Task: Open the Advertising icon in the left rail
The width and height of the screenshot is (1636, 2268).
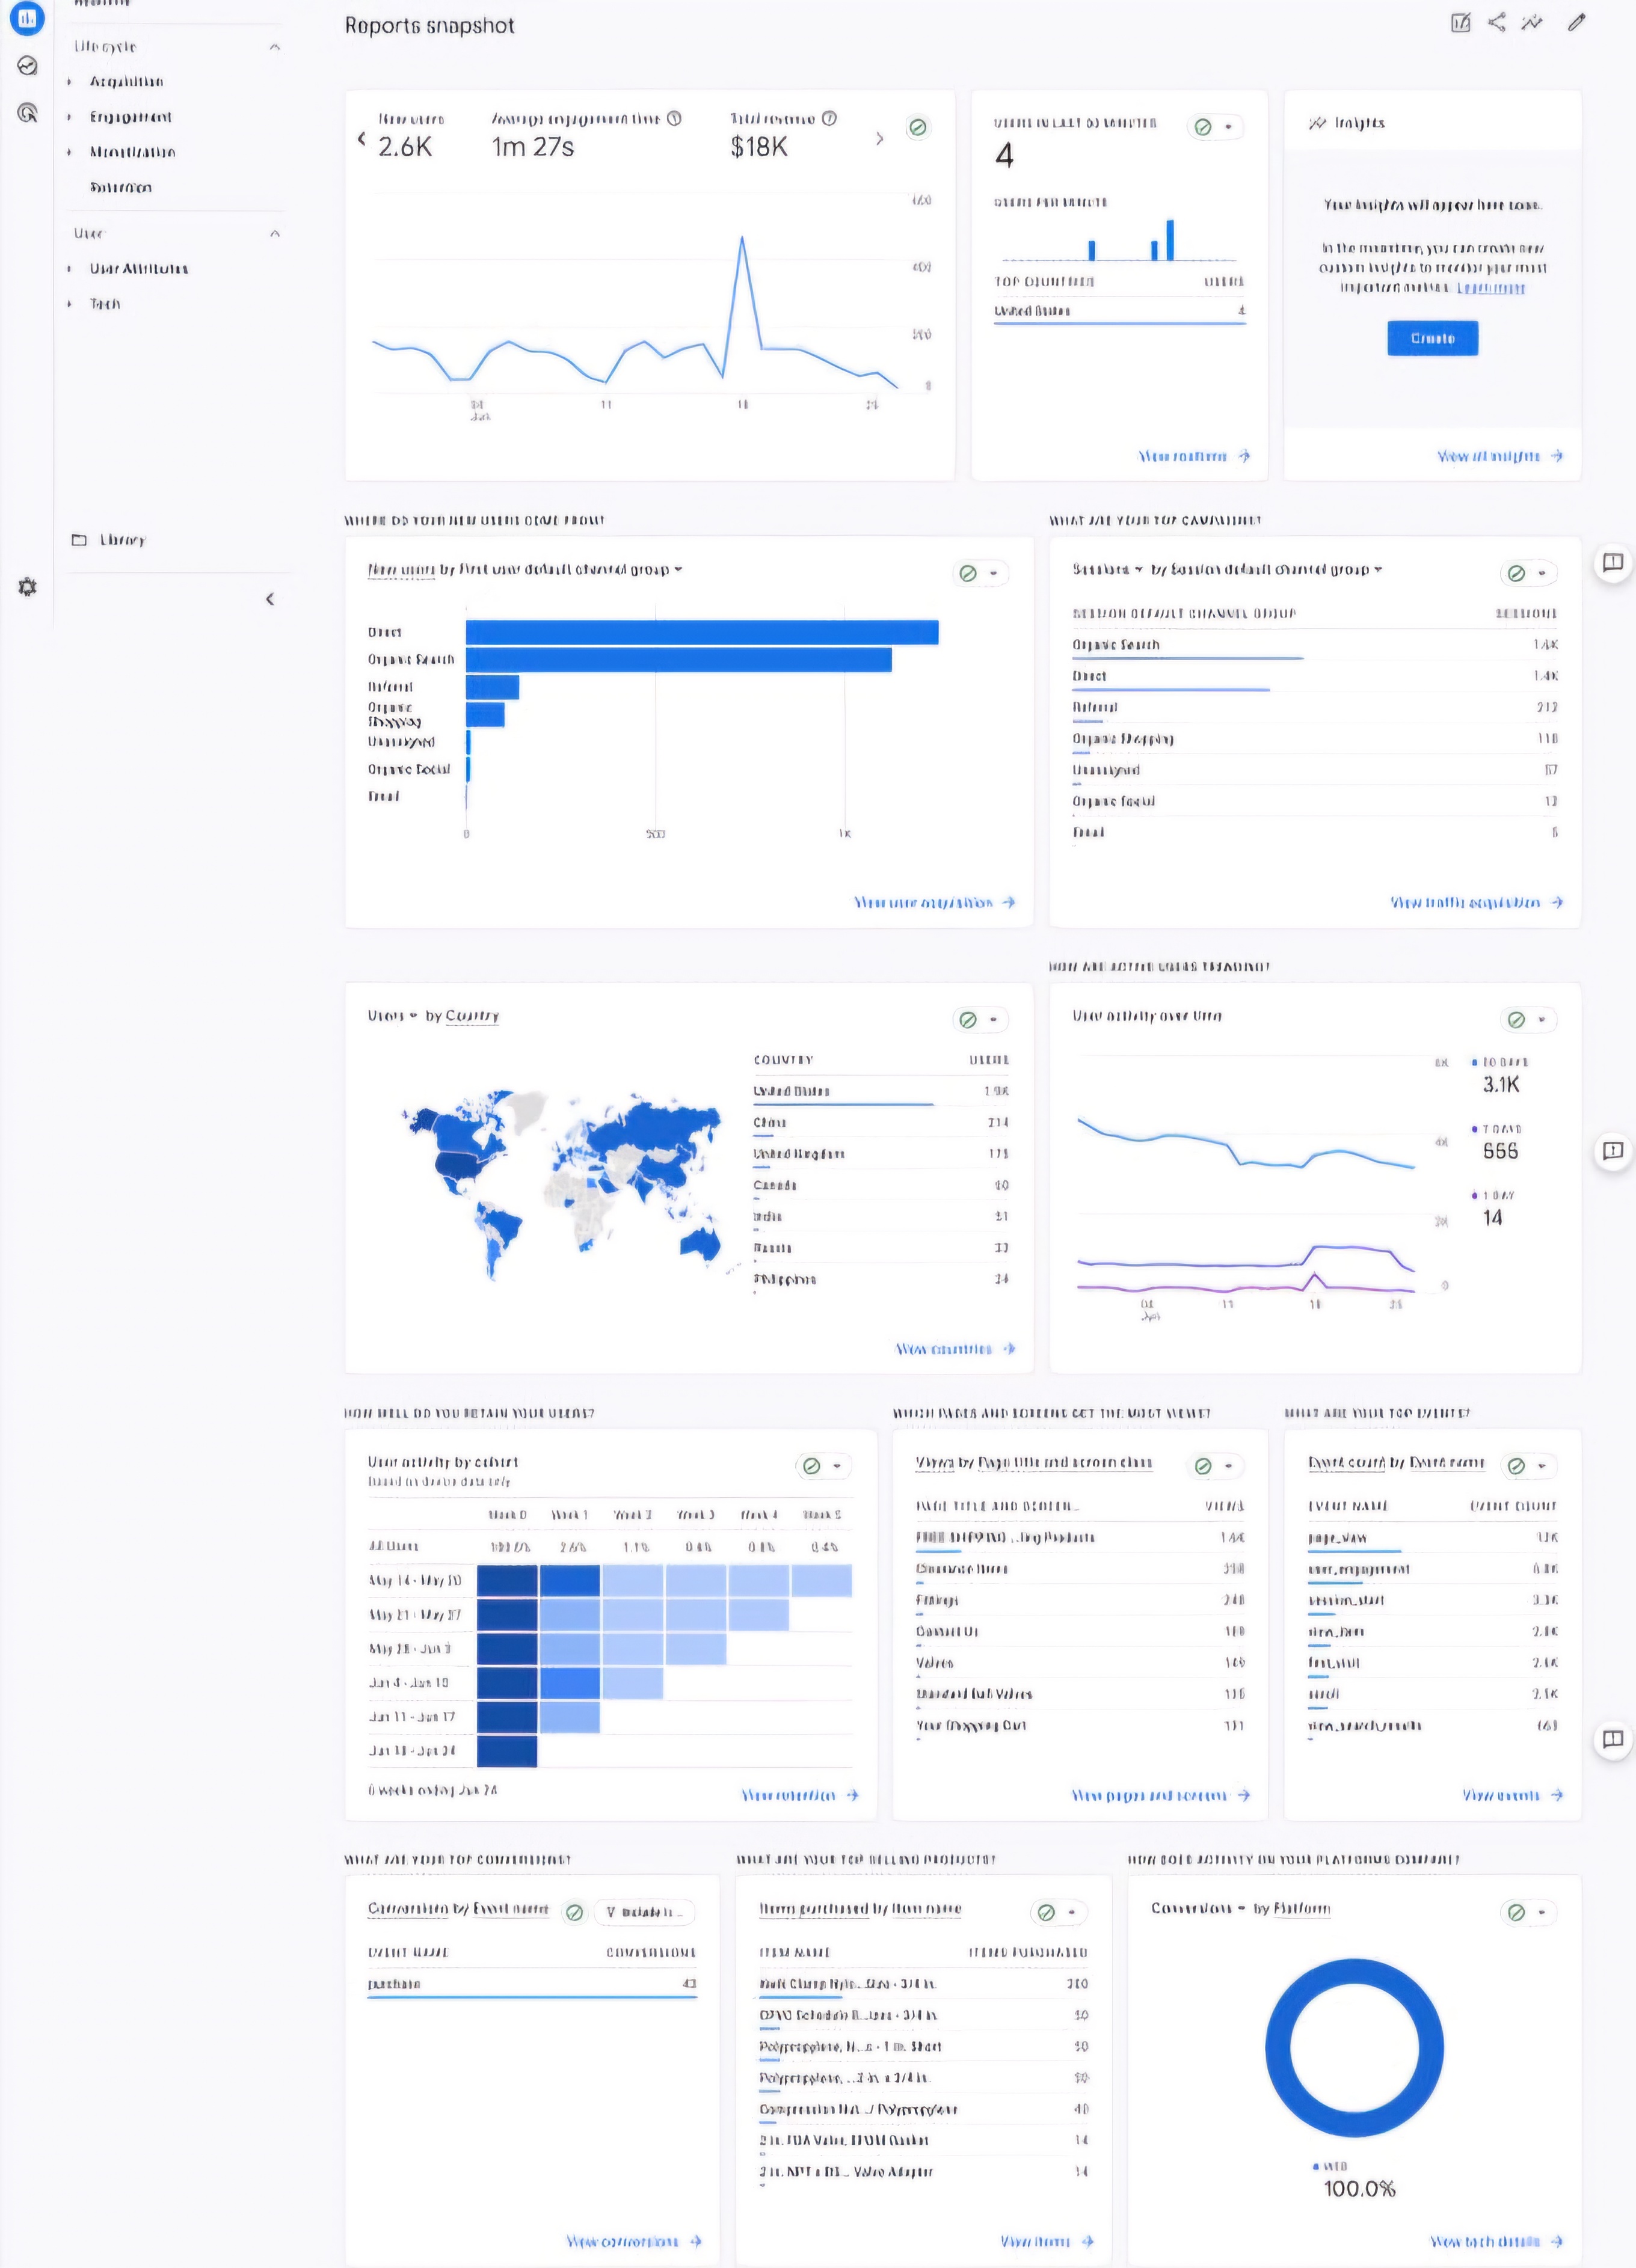Action: tap(27, 113)
